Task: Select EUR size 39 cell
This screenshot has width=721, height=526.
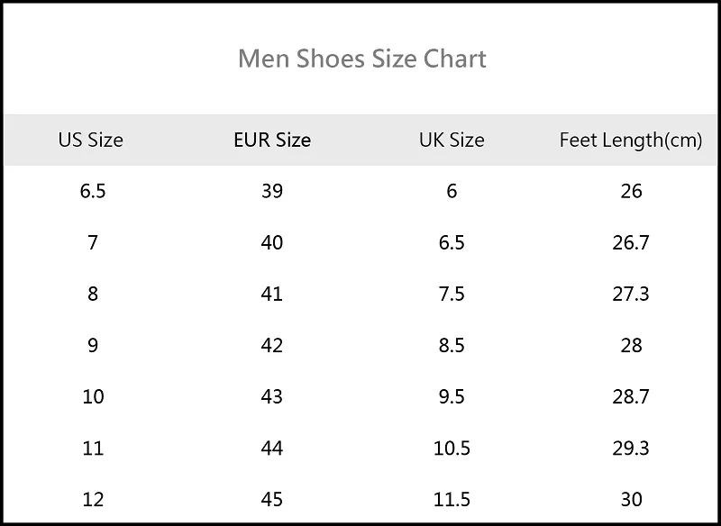Action: coord(272,191)
